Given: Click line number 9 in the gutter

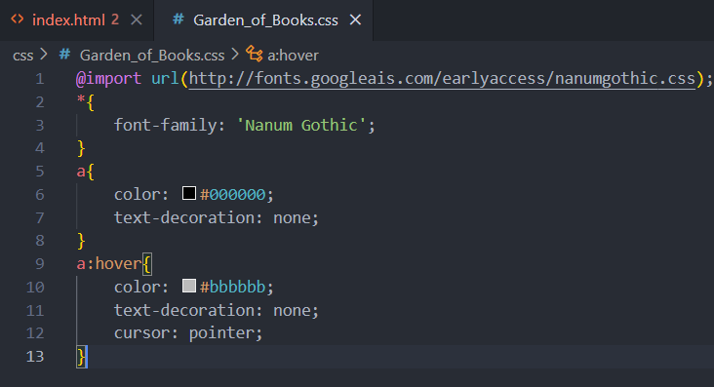Looking at the screenshot, I should click(40, 264).
